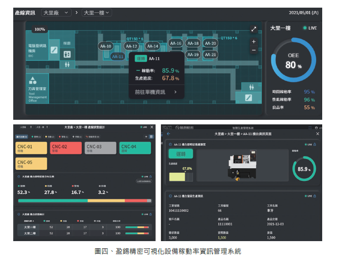Filter machines by green running status
339x261 pixels.
[36, 137]
